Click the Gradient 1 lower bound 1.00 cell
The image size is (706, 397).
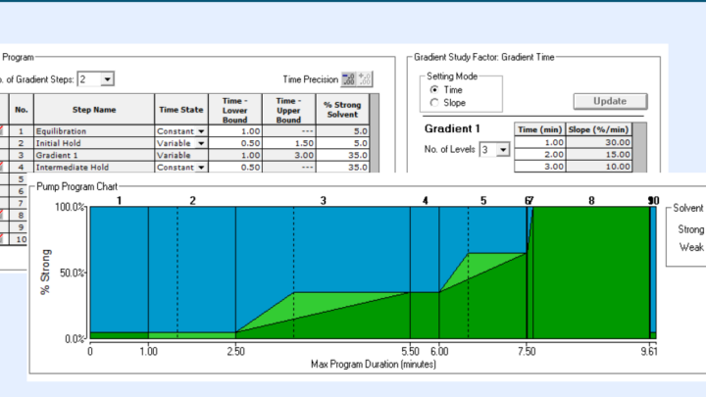(239, 155)
